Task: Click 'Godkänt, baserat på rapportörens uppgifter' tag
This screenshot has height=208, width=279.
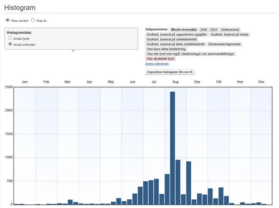Action: (x=176, y=34)
